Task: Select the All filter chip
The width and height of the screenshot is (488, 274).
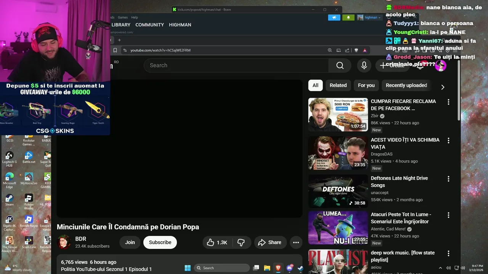Action: pyautogui.click(x=315, y=85)
